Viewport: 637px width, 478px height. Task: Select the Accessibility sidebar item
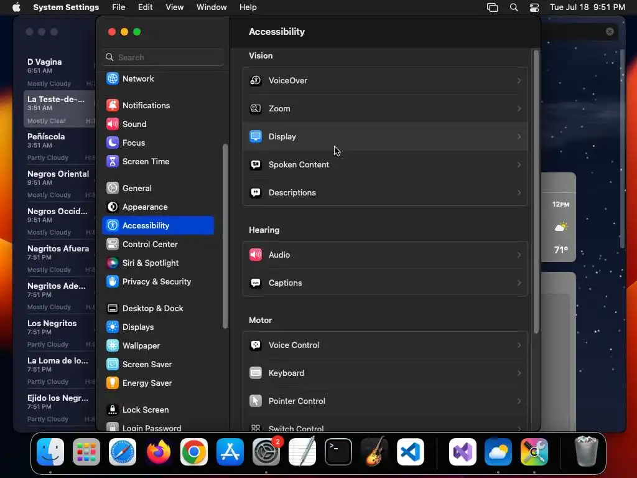point(158,225)
